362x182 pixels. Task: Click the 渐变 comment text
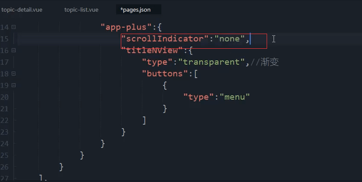(x=270, y=62)
